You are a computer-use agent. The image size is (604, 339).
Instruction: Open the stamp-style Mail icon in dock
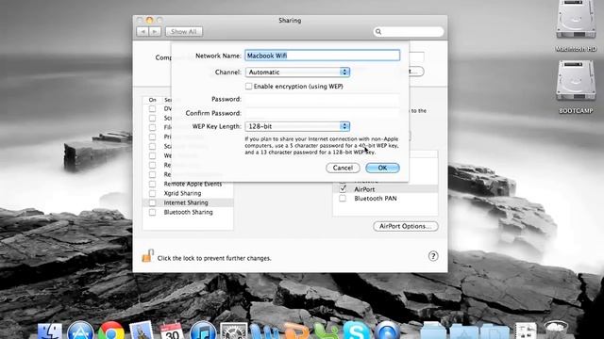click(x=142, y=331)
